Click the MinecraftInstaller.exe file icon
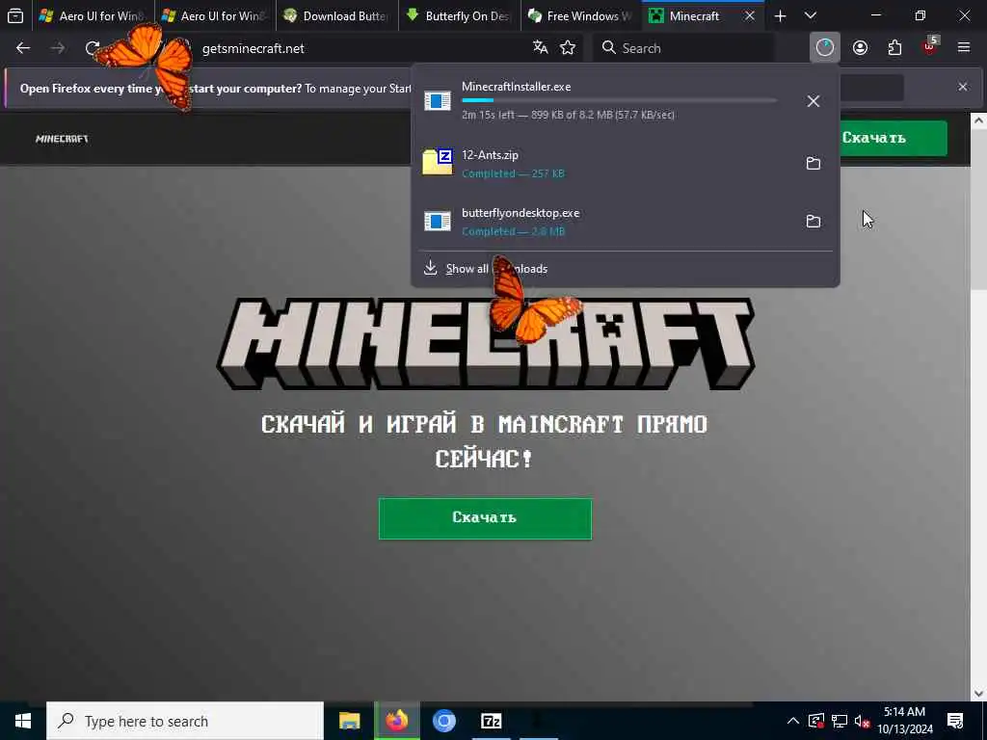The width and height of the screenshot is (987, 740). [438, 100]
